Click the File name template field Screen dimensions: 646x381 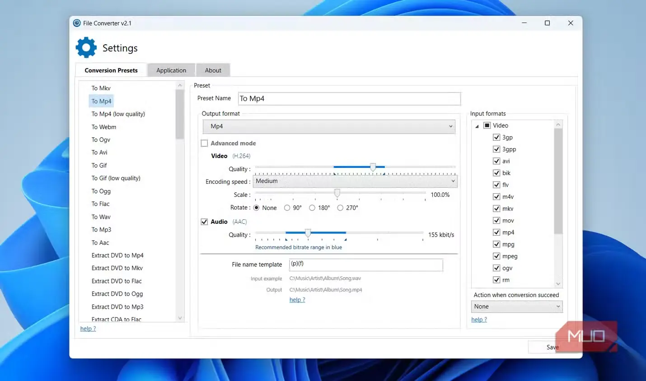point(366,265)
